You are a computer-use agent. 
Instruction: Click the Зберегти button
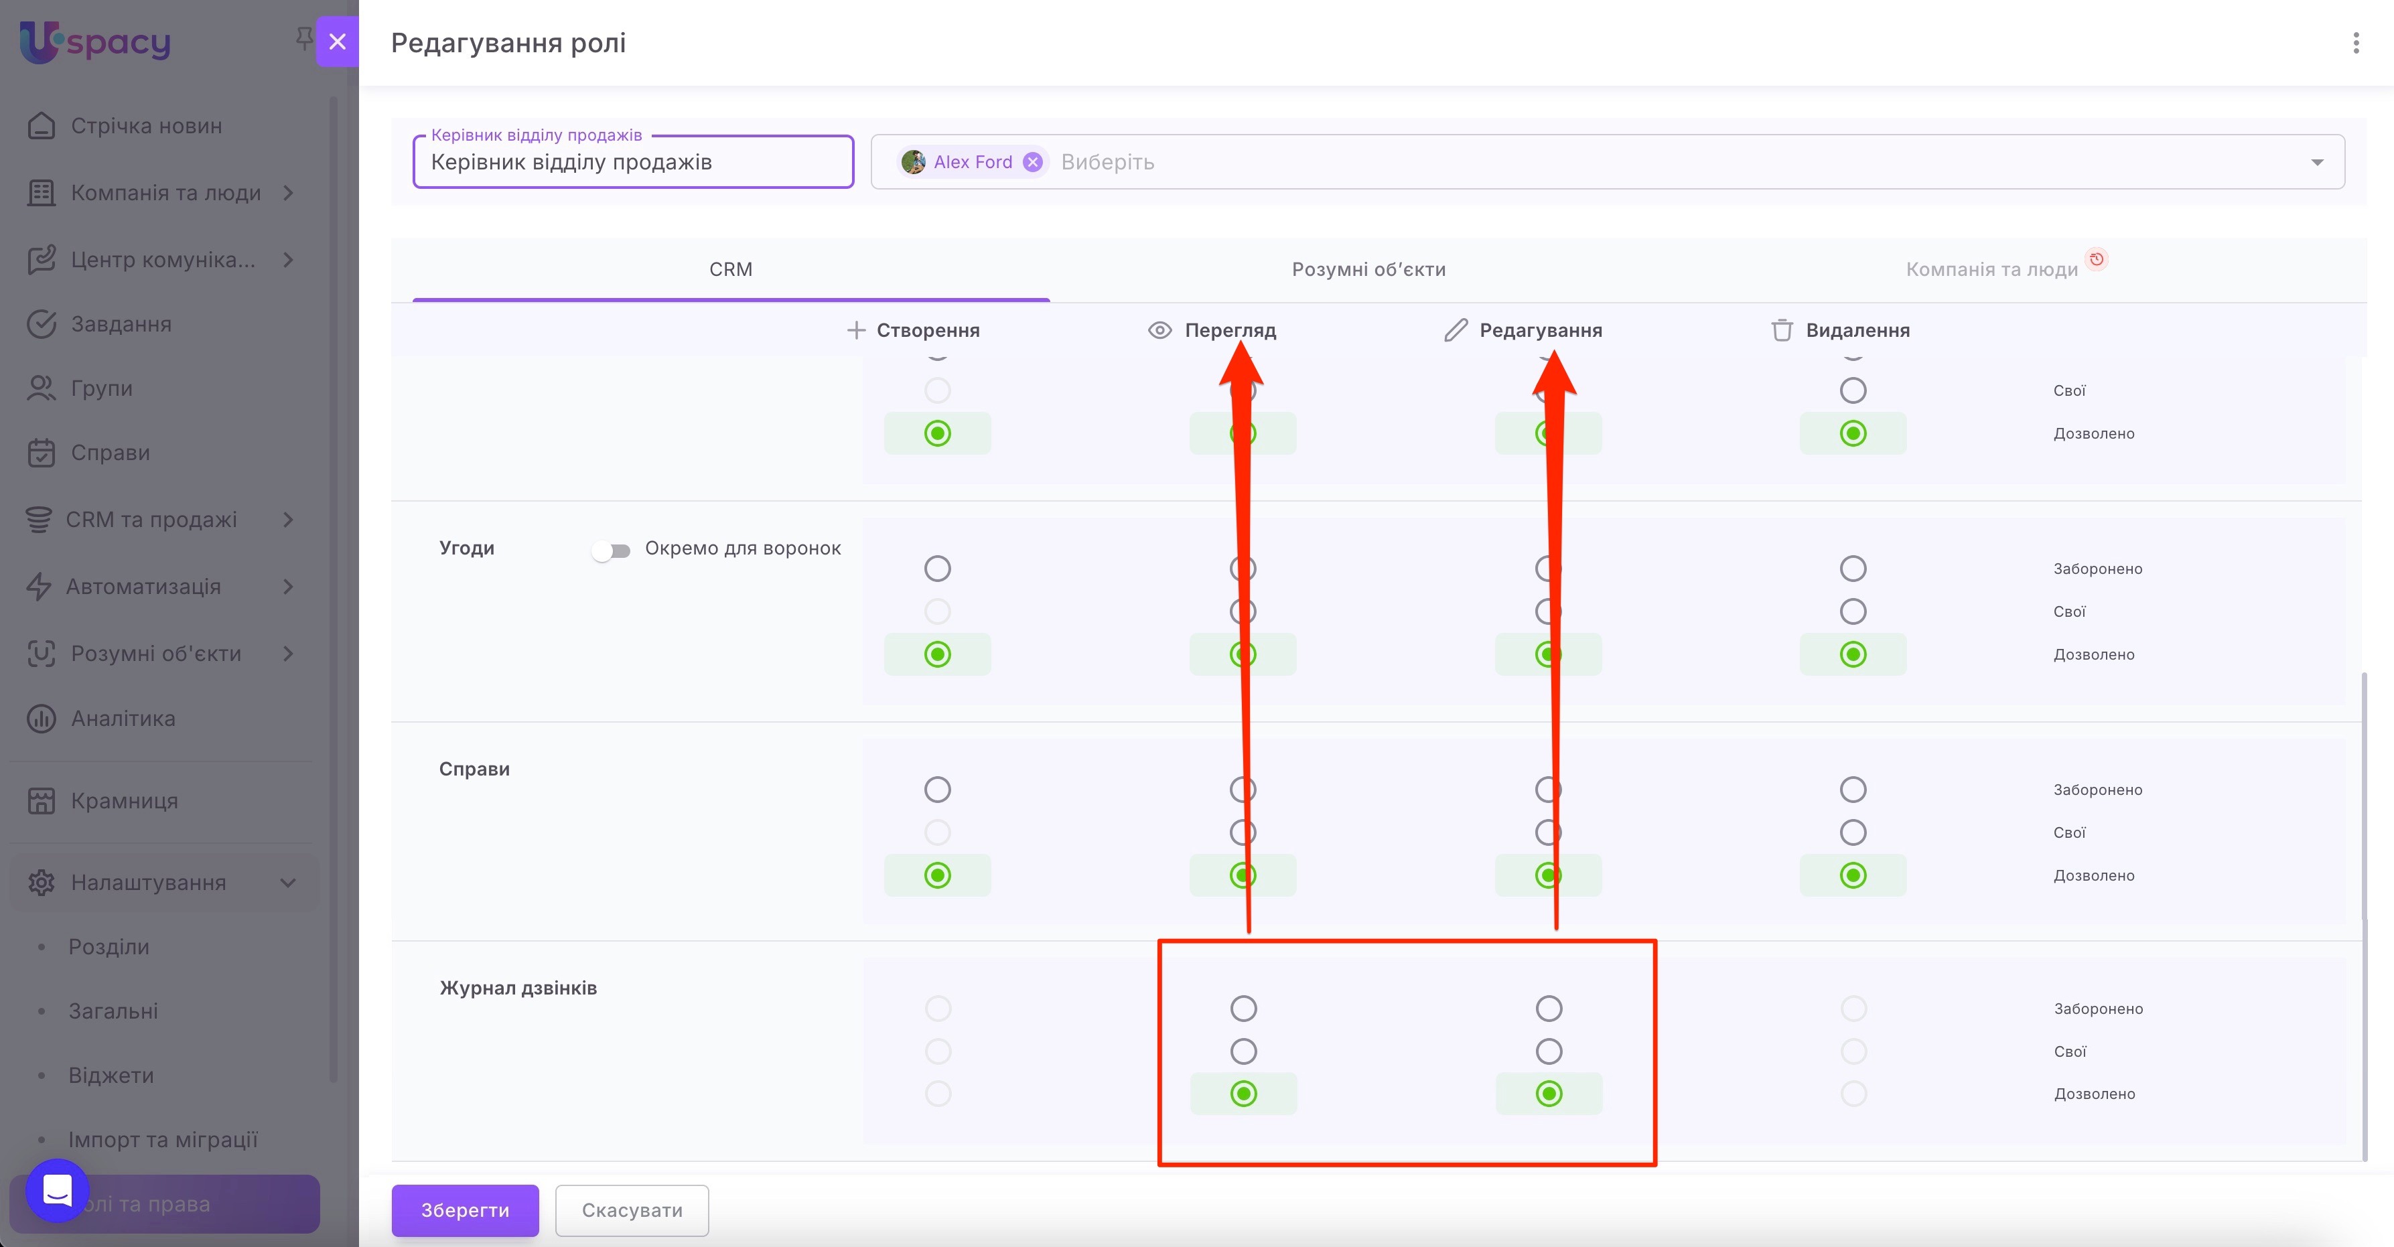click(x=465, y=1210)
